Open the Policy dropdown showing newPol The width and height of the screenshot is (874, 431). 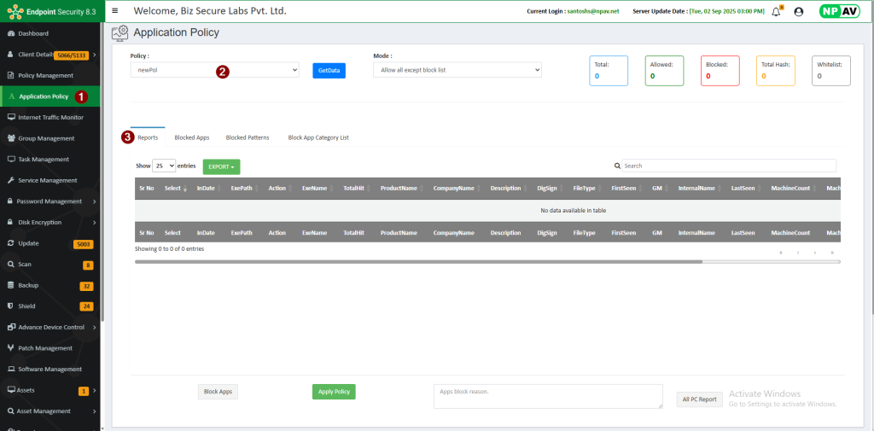click(x=215, y=70)
